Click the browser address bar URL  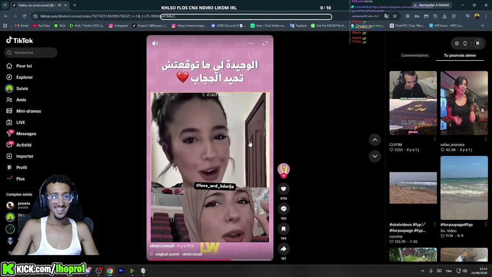[x=108, y=16]
